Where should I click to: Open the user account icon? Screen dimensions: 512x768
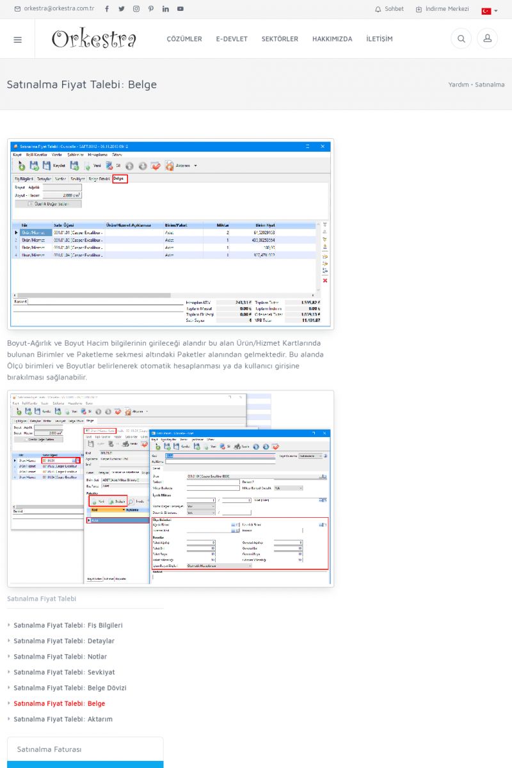pyautogui.click(x=487, y=39)
